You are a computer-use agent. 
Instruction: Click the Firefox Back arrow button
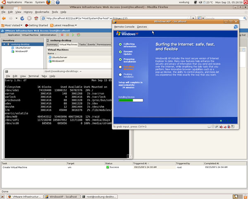pyautogui.click(x=4, y=18)
